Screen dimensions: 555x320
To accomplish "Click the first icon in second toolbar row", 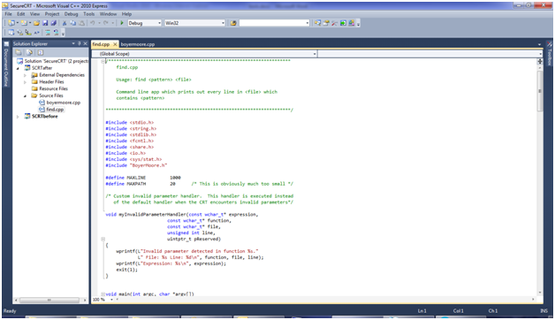I will pos(11,33).
